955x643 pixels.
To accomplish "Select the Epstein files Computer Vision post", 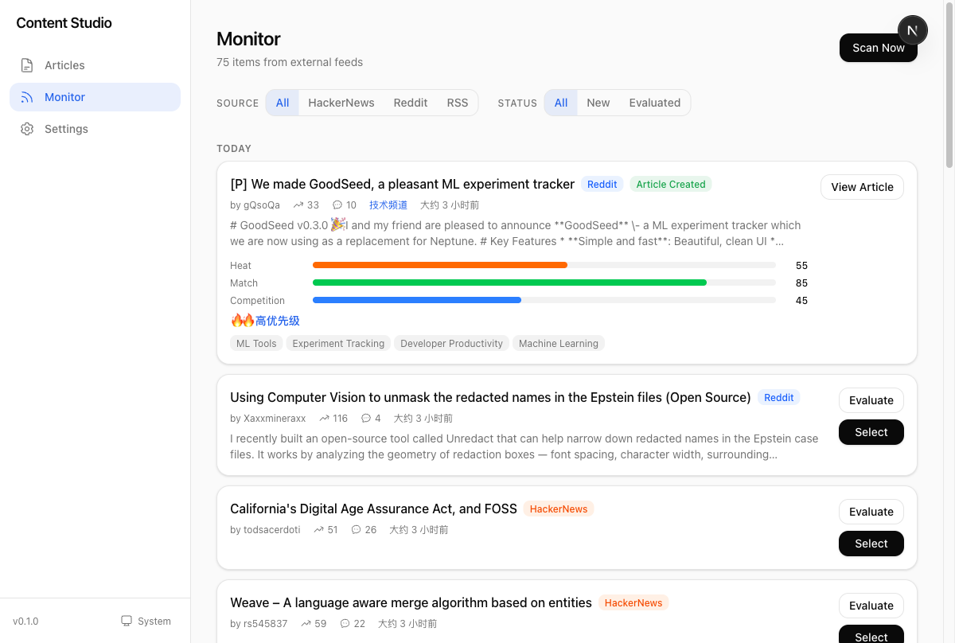I will (x=871, y=432).
